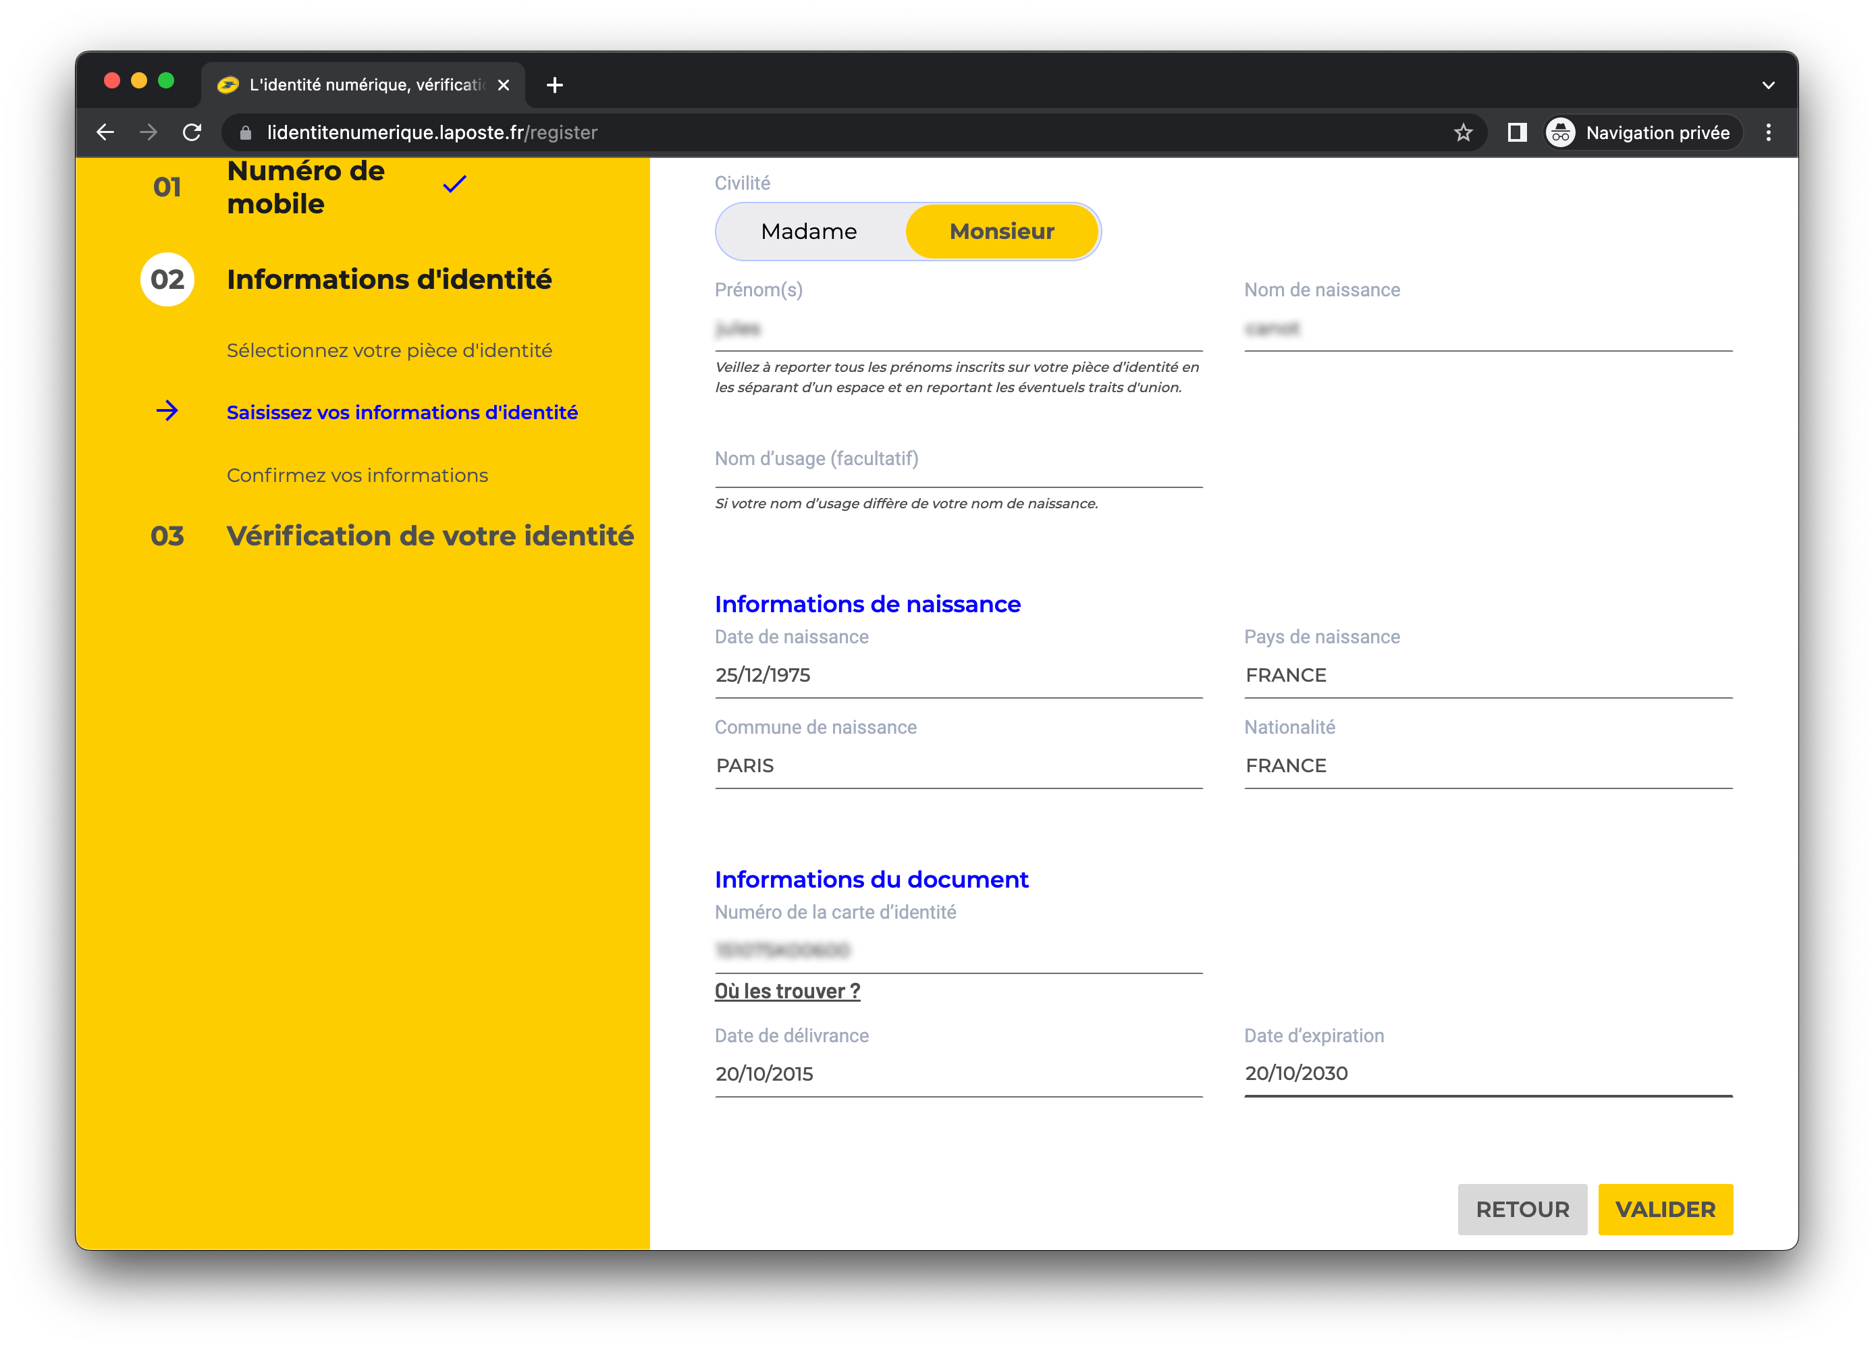Click the macOS yellow minimize button
The width and height of the screenshot is (1874, 1350).
point(139,80)
